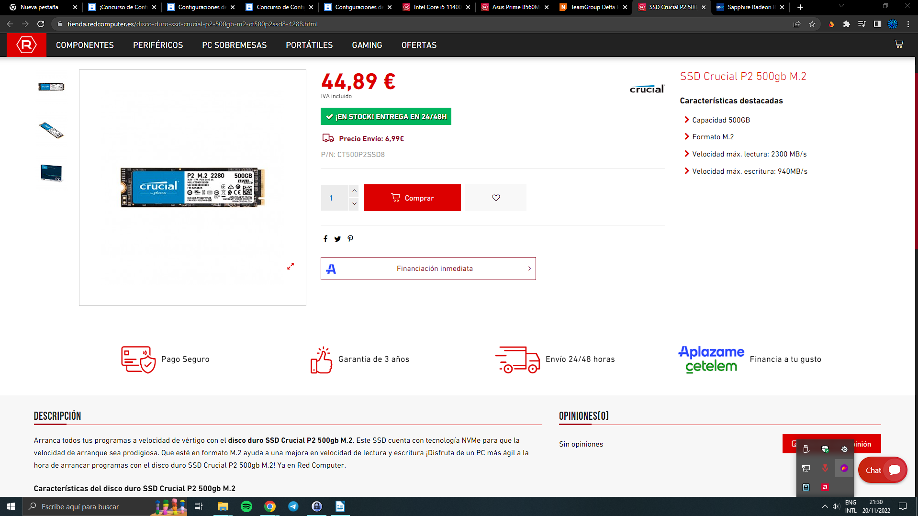Share product on Twitter
Image resolution: width=918 pixels, height=516 pixels.
pyautogui.click(x=337, y=239)
